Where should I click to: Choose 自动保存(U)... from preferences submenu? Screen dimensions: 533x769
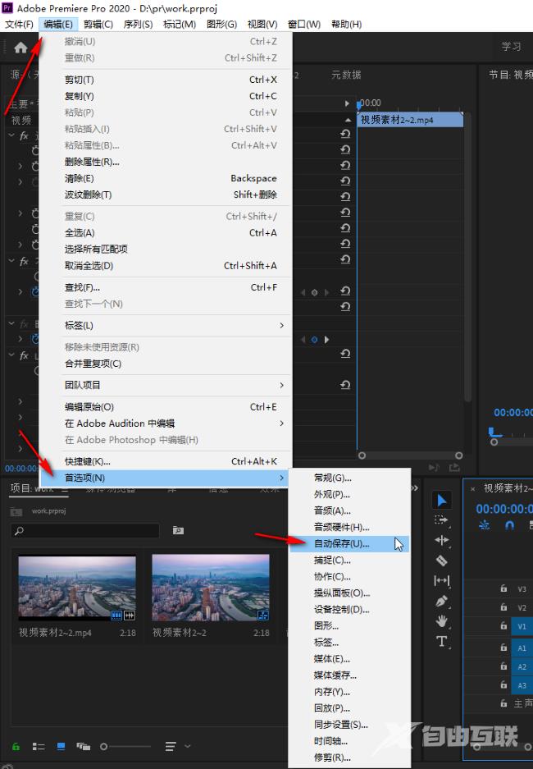348,543
